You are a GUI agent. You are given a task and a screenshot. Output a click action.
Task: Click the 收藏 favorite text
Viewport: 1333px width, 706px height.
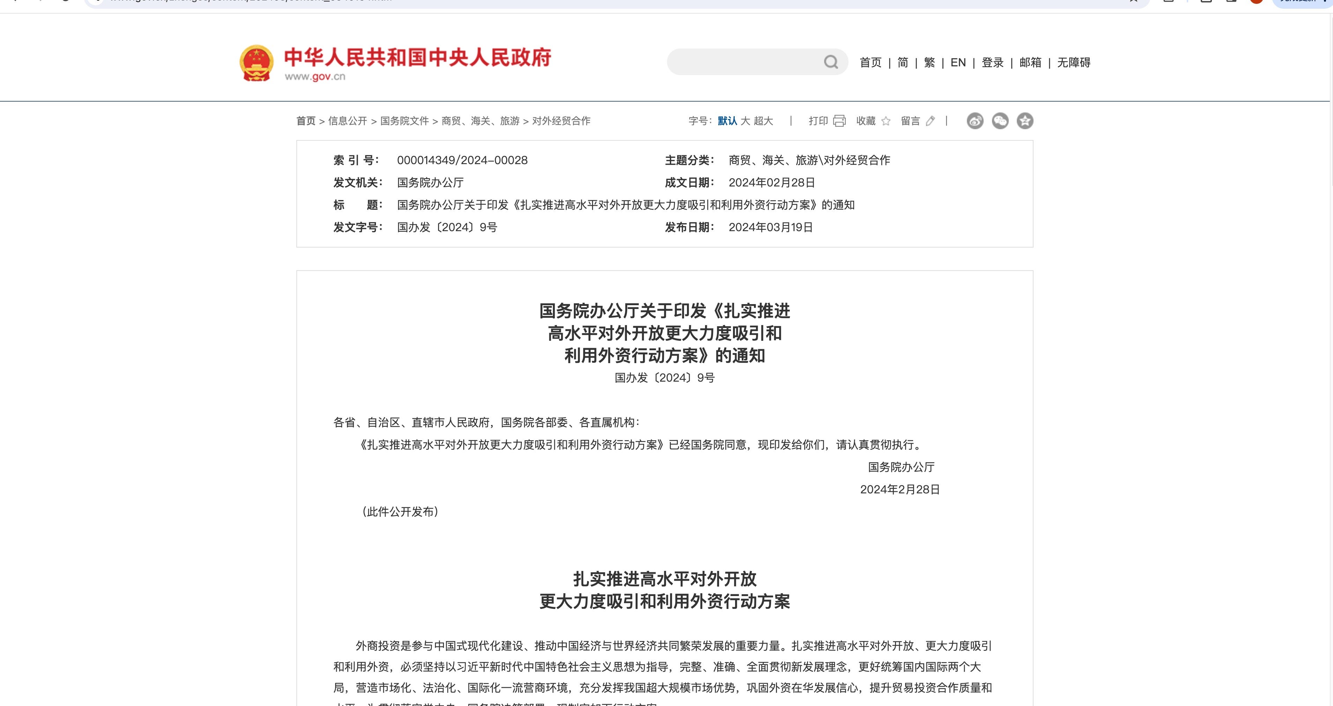coord(866,121)
